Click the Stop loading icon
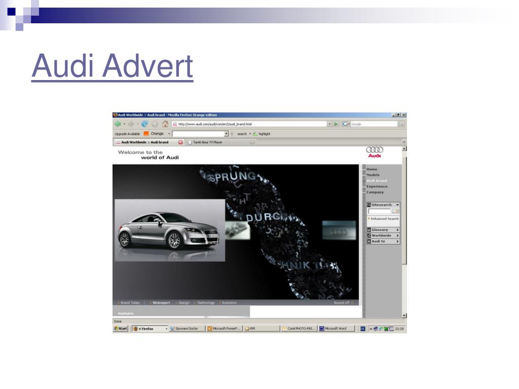519x389 pixels. pos(155,124)
